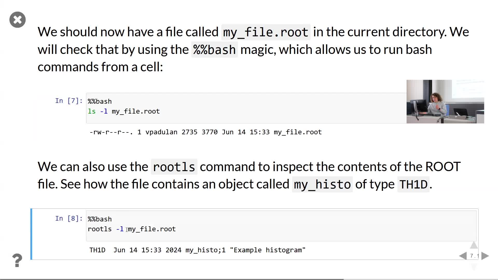This screenshot has height=280, width=498.
Task: Click the TH1D Example histogram output line
Action: pyautogui.click(x=197, y=250)
